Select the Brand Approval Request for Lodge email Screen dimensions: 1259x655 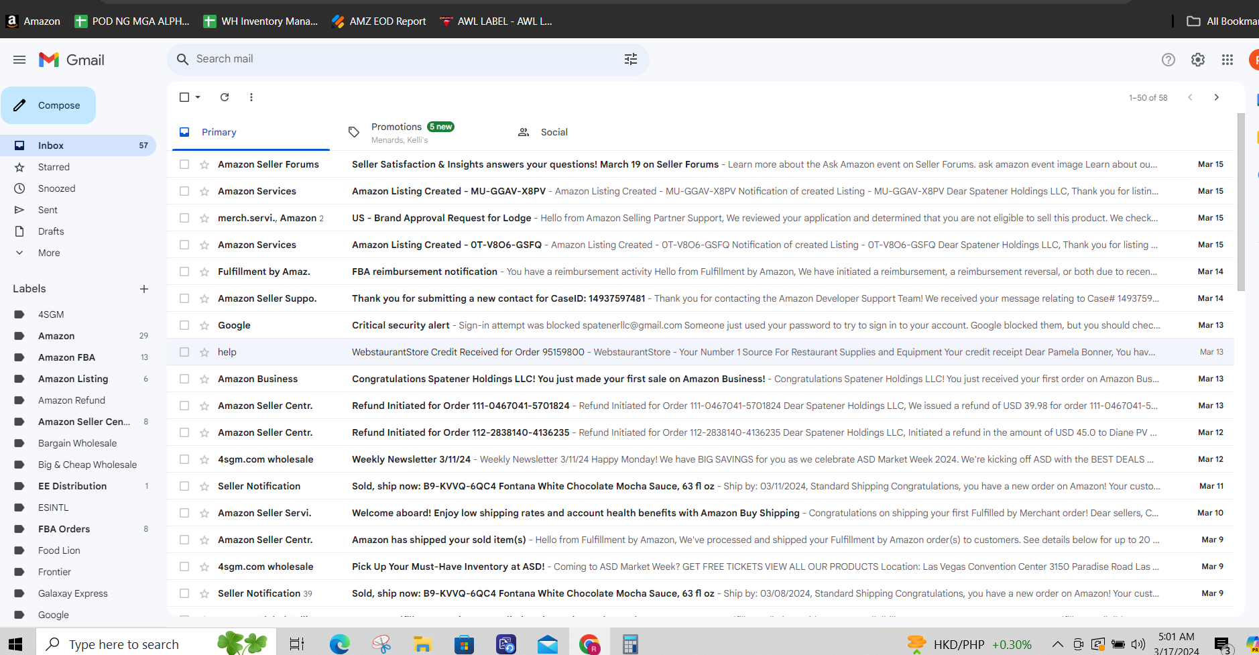pos(184,218)
